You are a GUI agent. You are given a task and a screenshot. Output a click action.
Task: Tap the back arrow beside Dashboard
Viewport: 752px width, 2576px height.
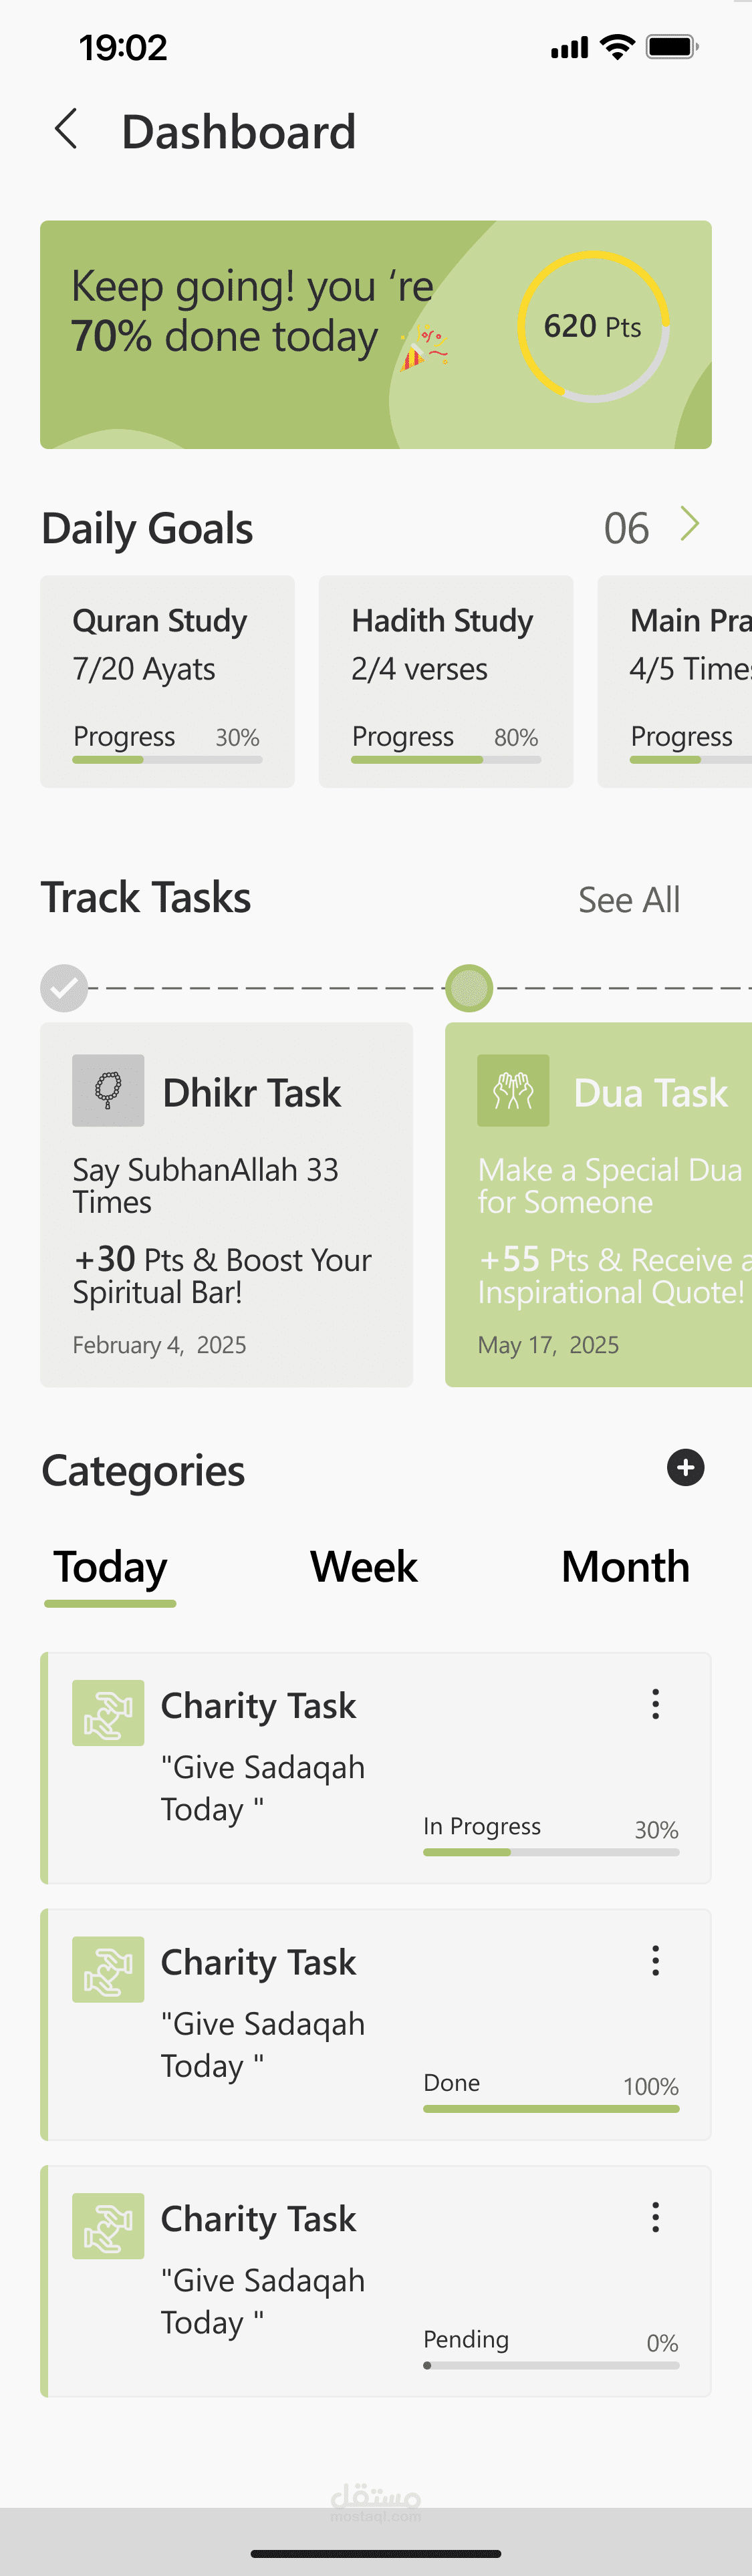coord(66,130)
